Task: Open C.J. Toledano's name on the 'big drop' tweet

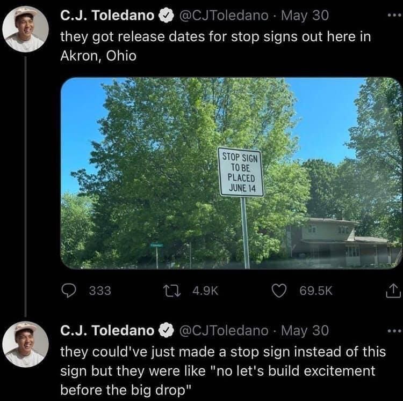Action: coord(107,331)
